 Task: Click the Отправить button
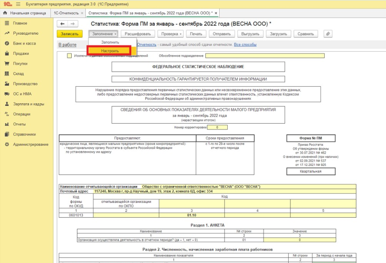click(222, 34)
